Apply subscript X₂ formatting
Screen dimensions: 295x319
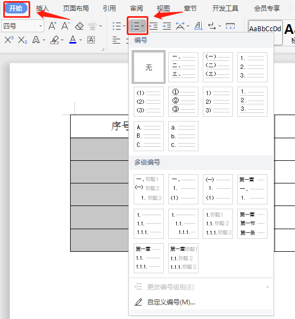point(23,40)
